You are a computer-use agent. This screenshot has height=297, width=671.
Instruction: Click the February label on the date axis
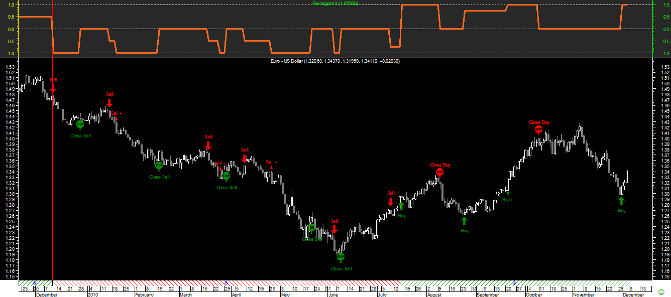coord(144,295)
